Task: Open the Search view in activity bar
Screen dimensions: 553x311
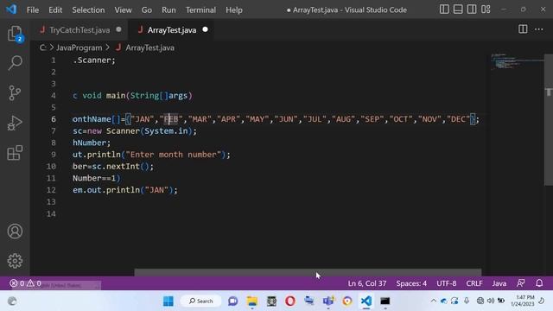Action: click(x=15, y=63)
